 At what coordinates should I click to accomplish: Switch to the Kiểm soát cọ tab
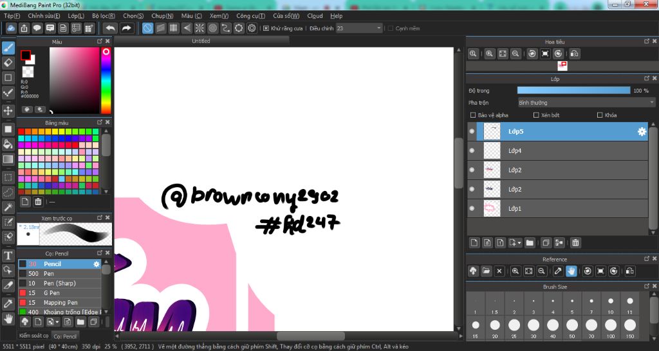pyautogui.click(x=34, y=336)
